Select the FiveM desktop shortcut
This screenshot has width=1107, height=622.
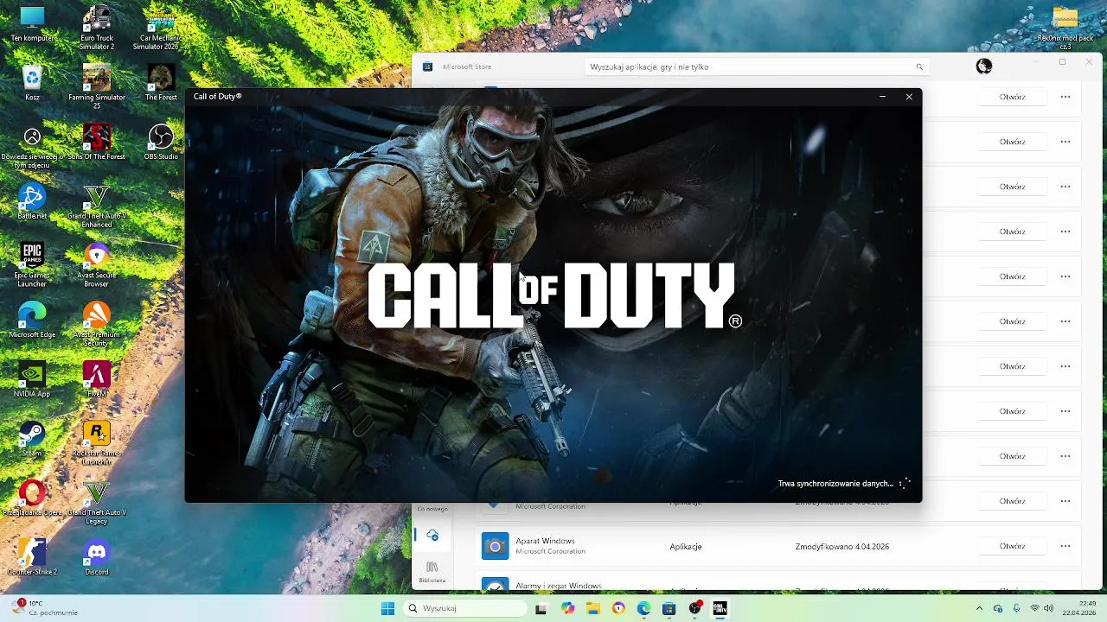[97, 379]
